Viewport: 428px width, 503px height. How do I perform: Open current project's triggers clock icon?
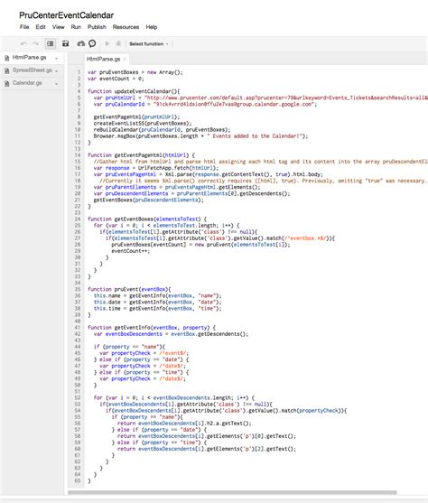[x=92, y=43]
